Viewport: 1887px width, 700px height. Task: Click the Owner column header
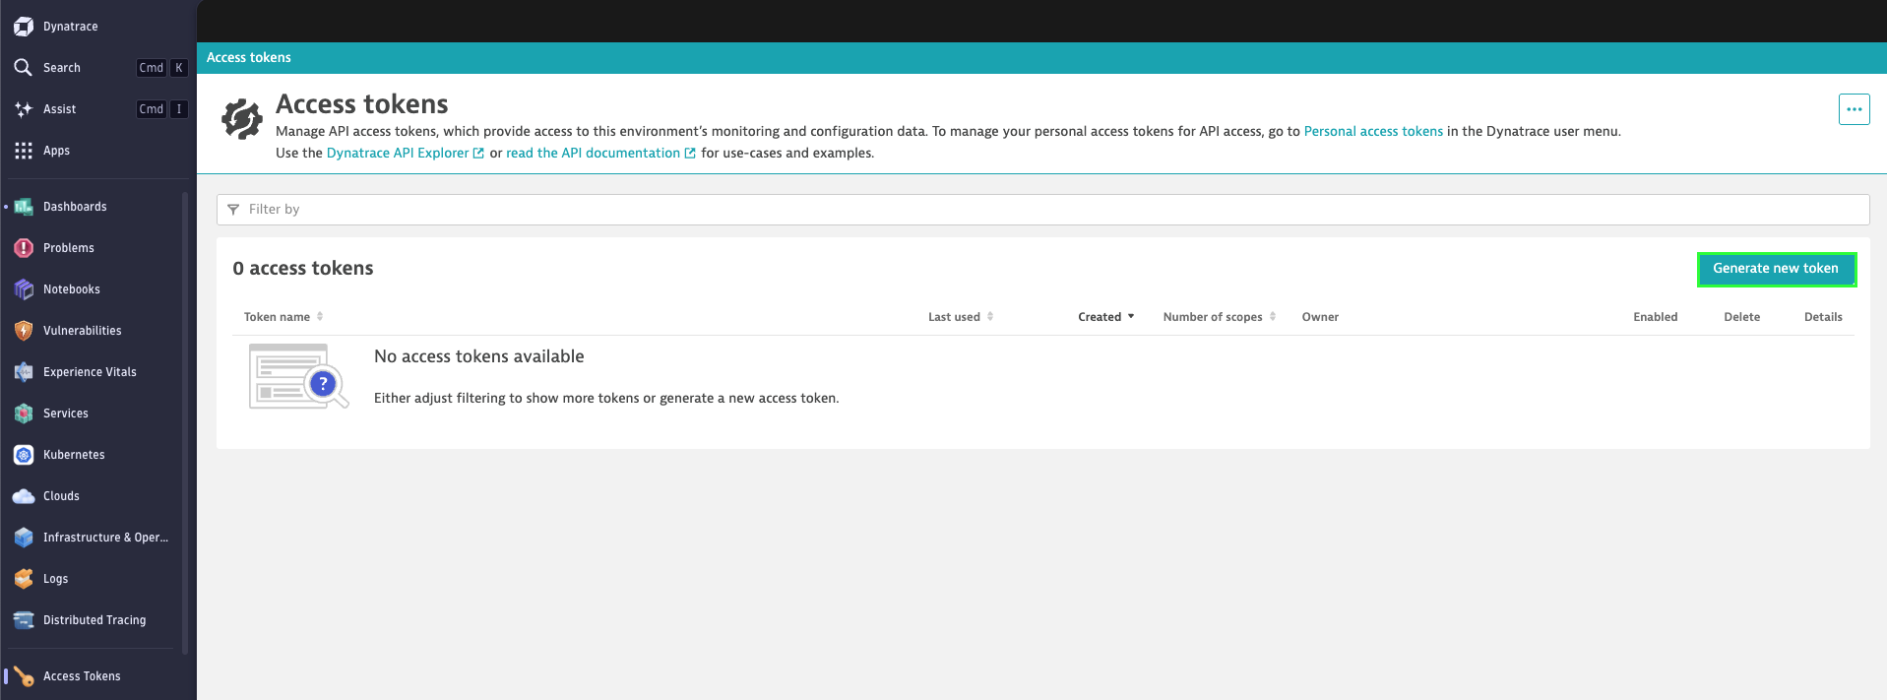[x=1320, y=317]
